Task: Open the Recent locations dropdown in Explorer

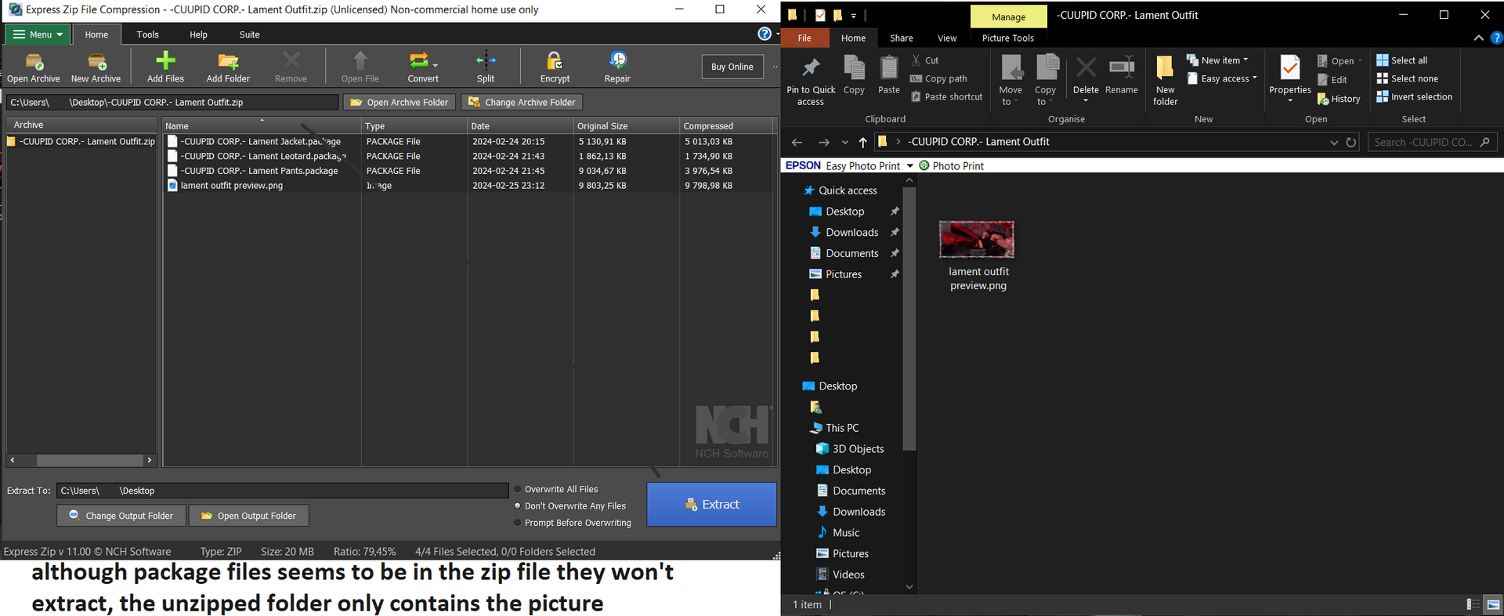Action: tap(844, 142)
